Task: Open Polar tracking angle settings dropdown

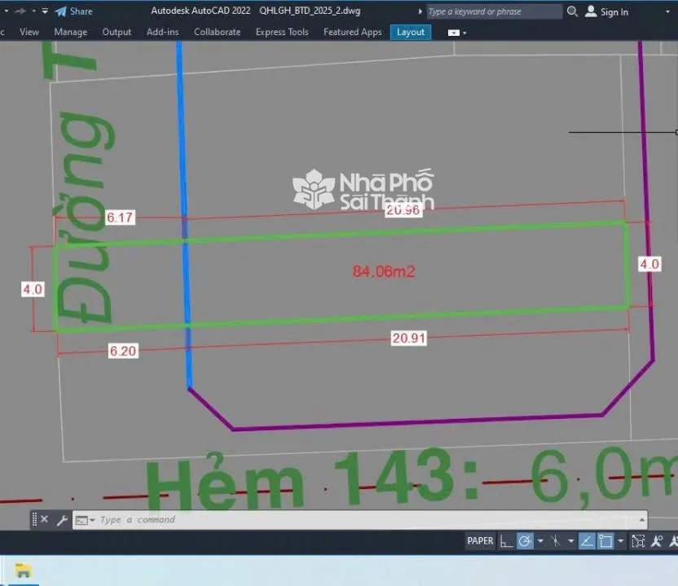Action: click(540, 541)
